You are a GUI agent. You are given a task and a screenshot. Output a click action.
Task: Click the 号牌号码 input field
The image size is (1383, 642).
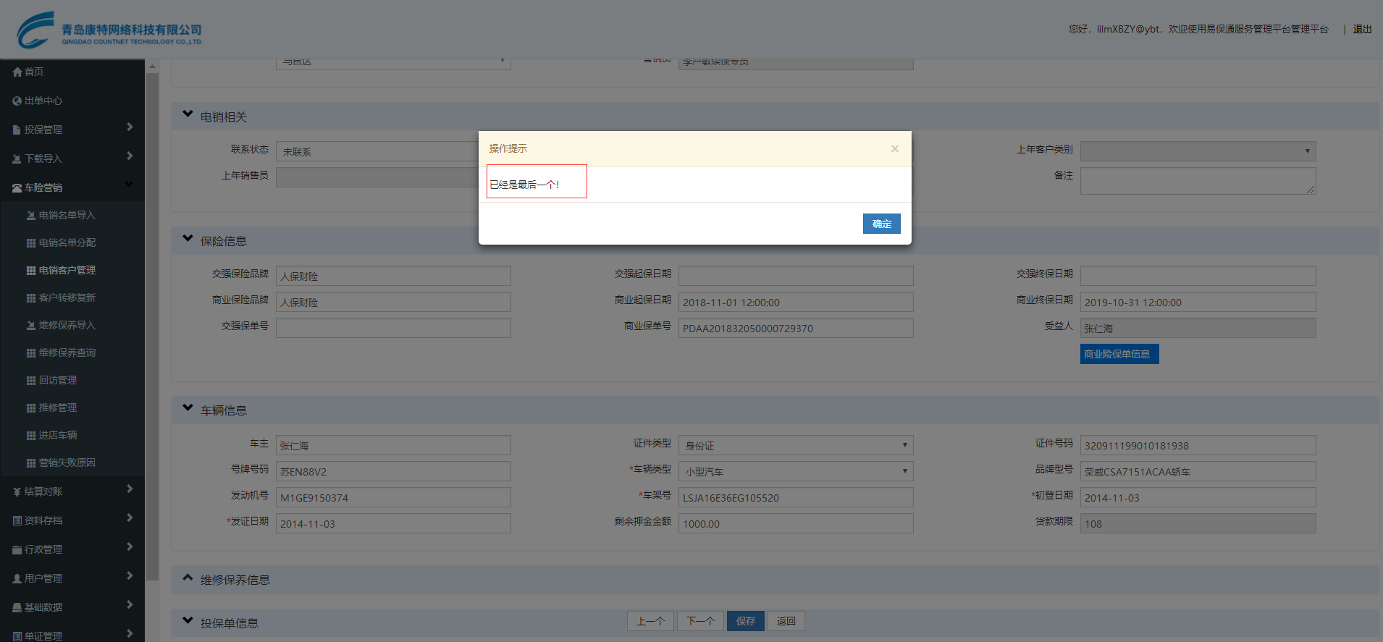coord(393,471)
